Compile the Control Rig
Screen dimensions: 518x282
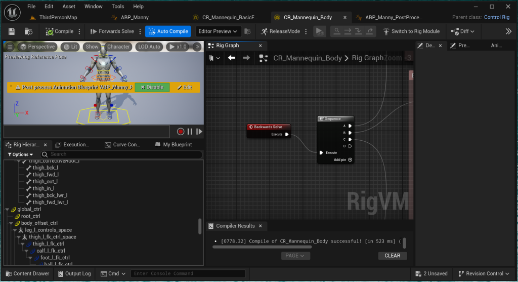pyautogui.click(x=60, y=31)
